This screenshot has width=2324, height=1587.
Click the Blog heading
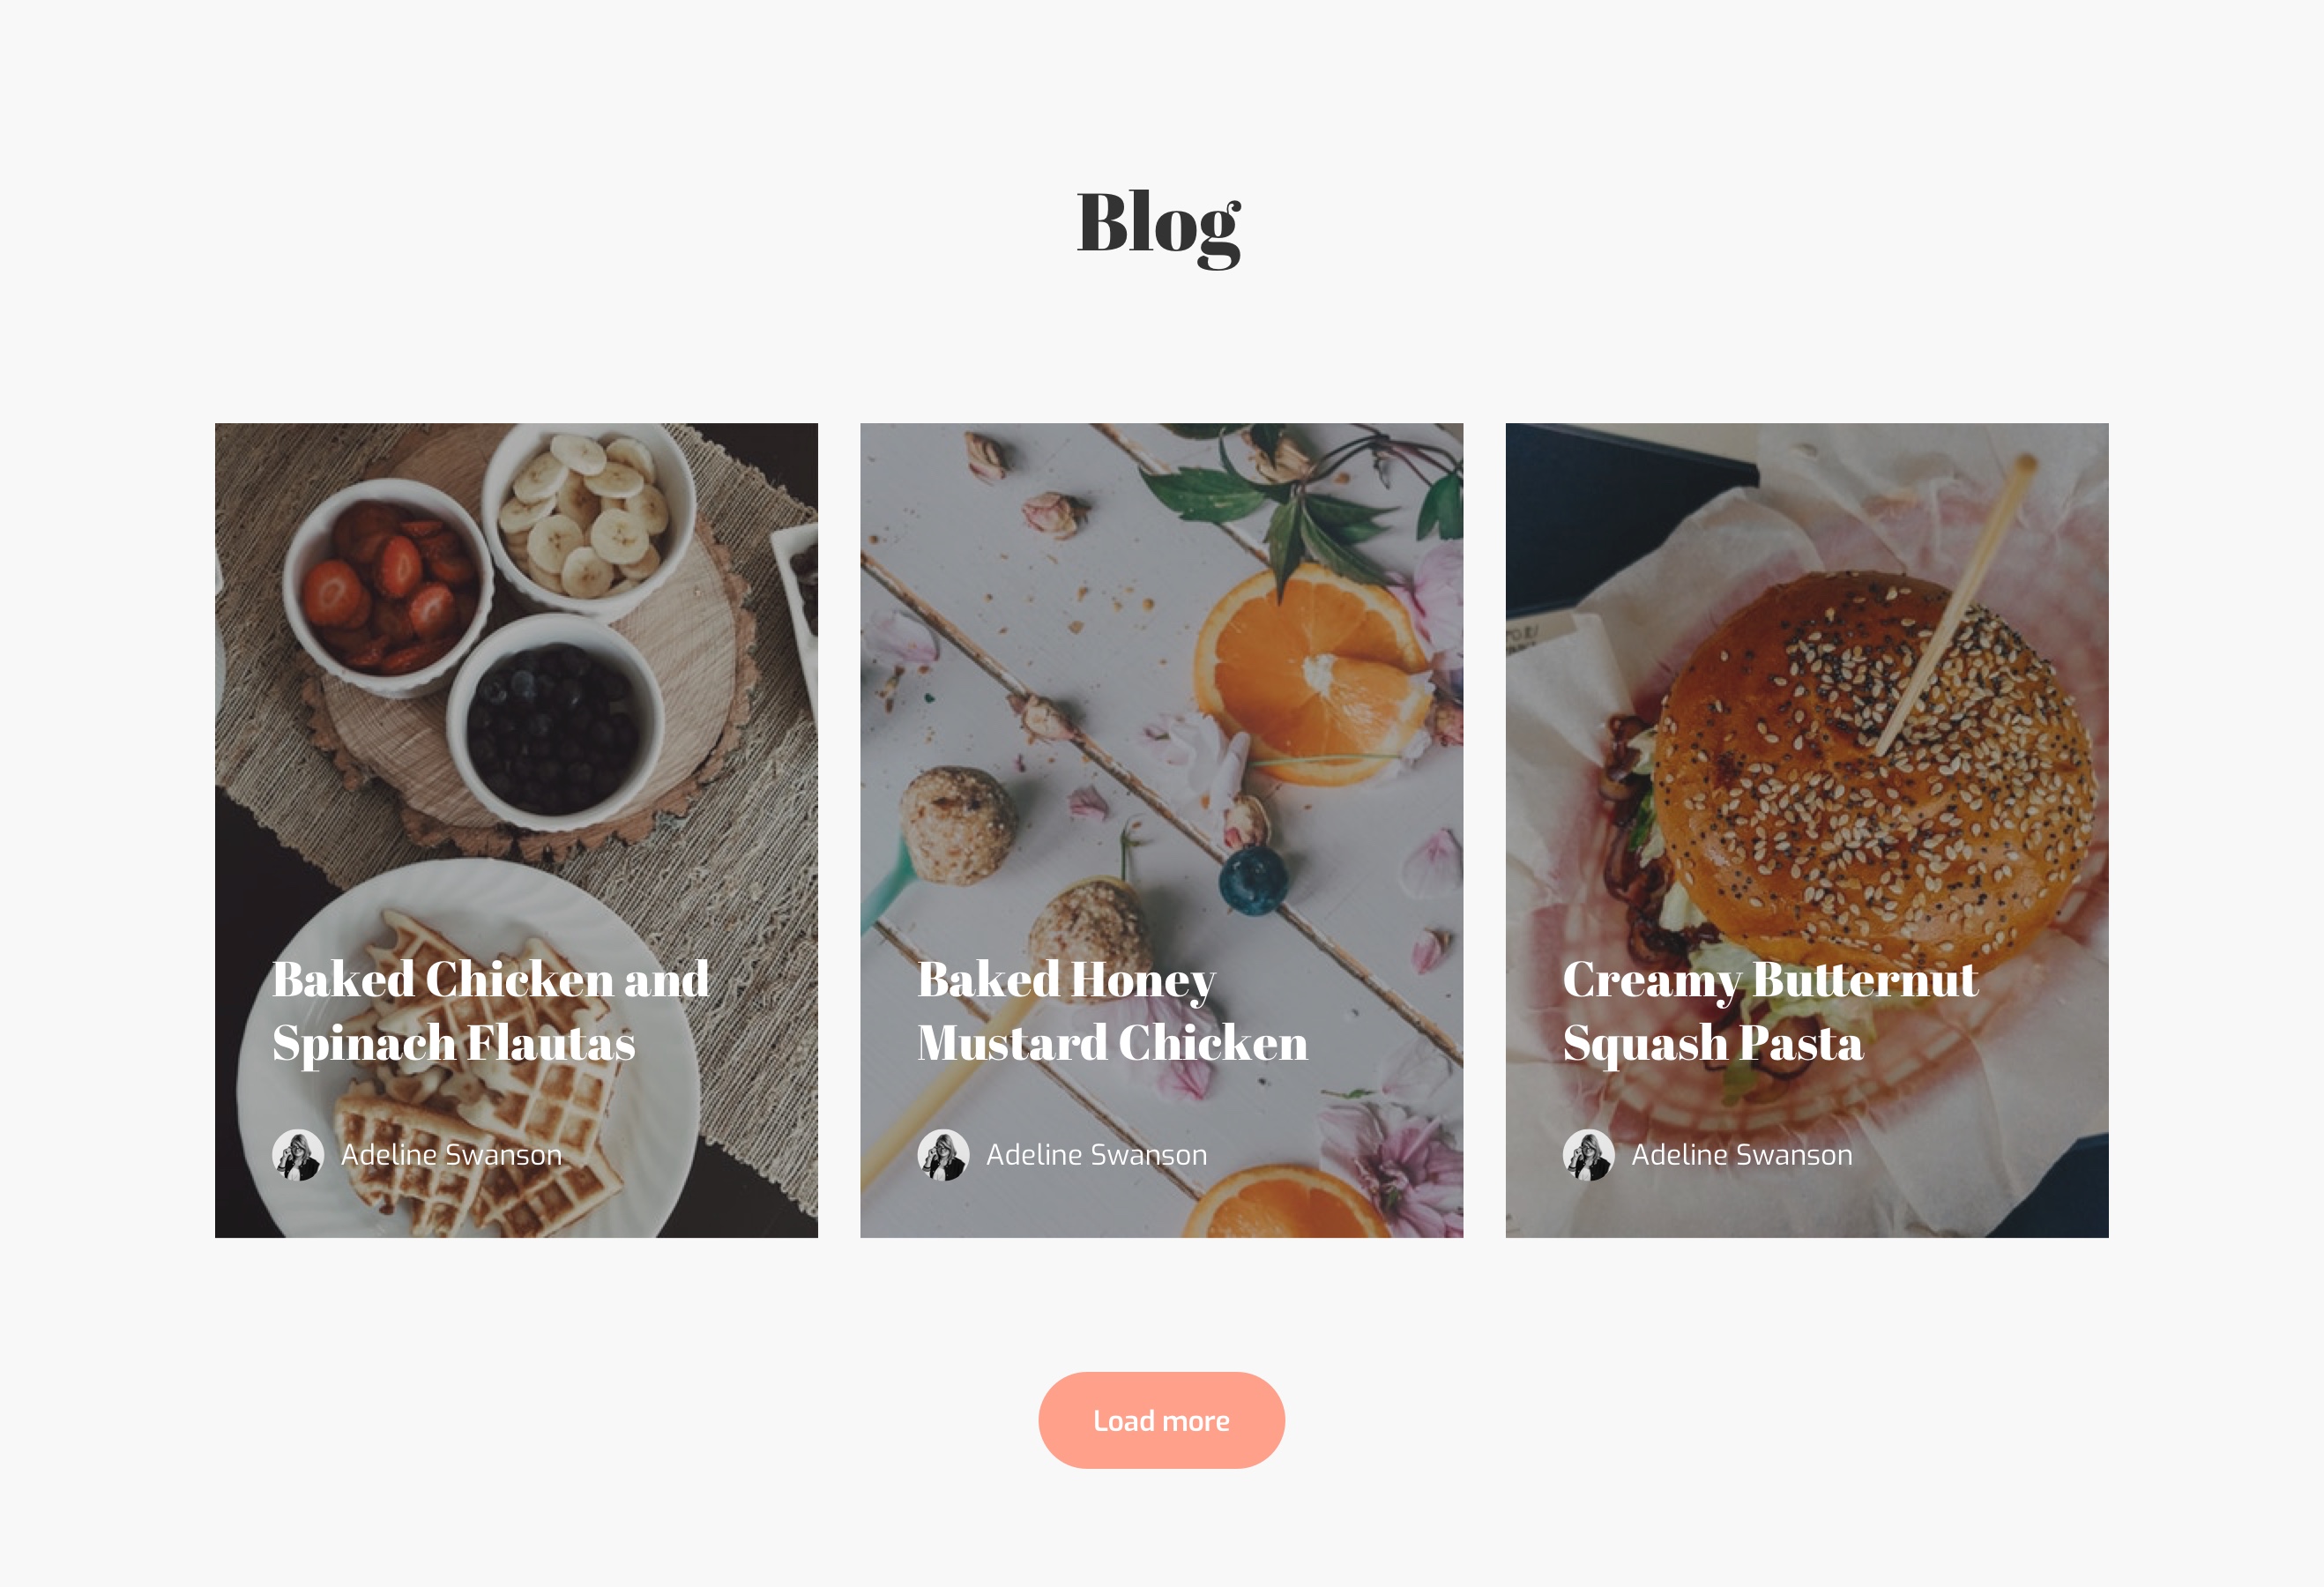click(1159, 227)
